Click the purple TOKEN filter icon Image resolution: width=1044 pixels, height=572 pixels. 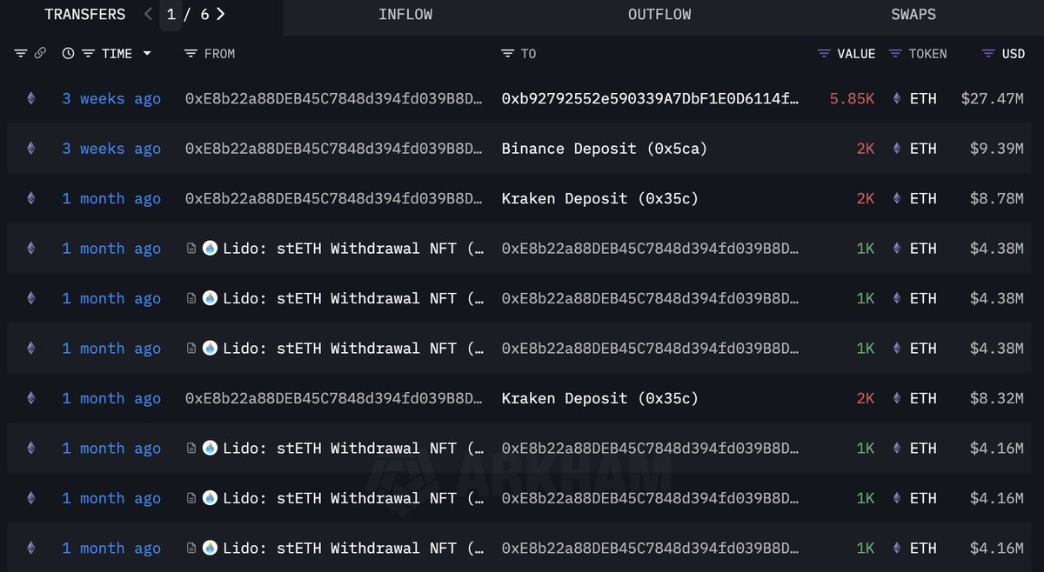click(x=895, y=54)
